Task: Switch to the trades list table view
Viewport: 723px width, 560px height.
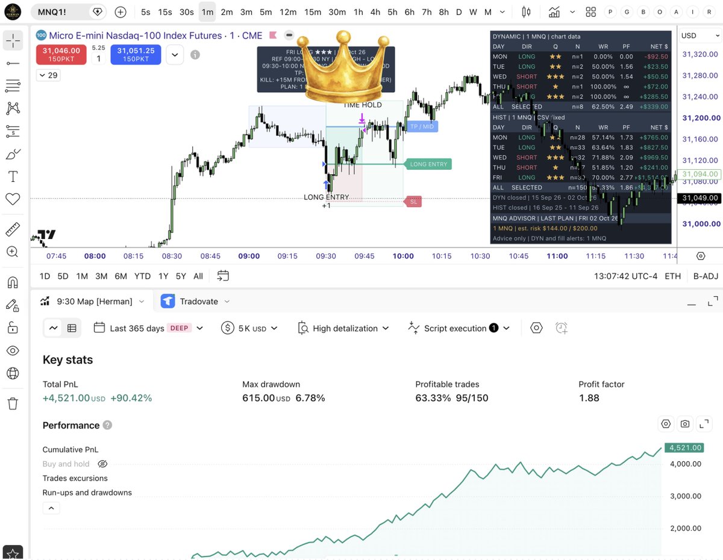Action: 72,328
